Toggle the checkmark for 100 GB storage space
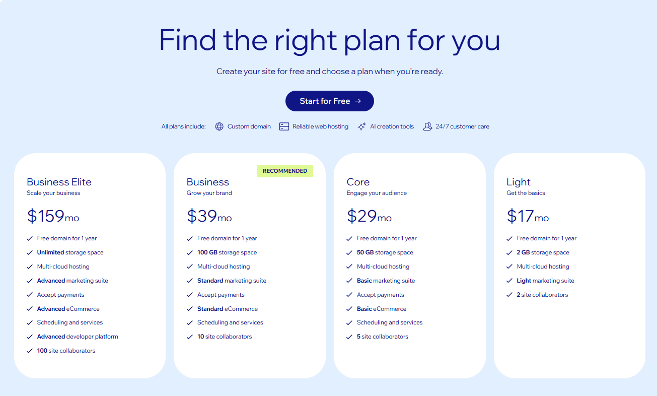The width and height of the screenshot is (657, 396). point(189,252)
